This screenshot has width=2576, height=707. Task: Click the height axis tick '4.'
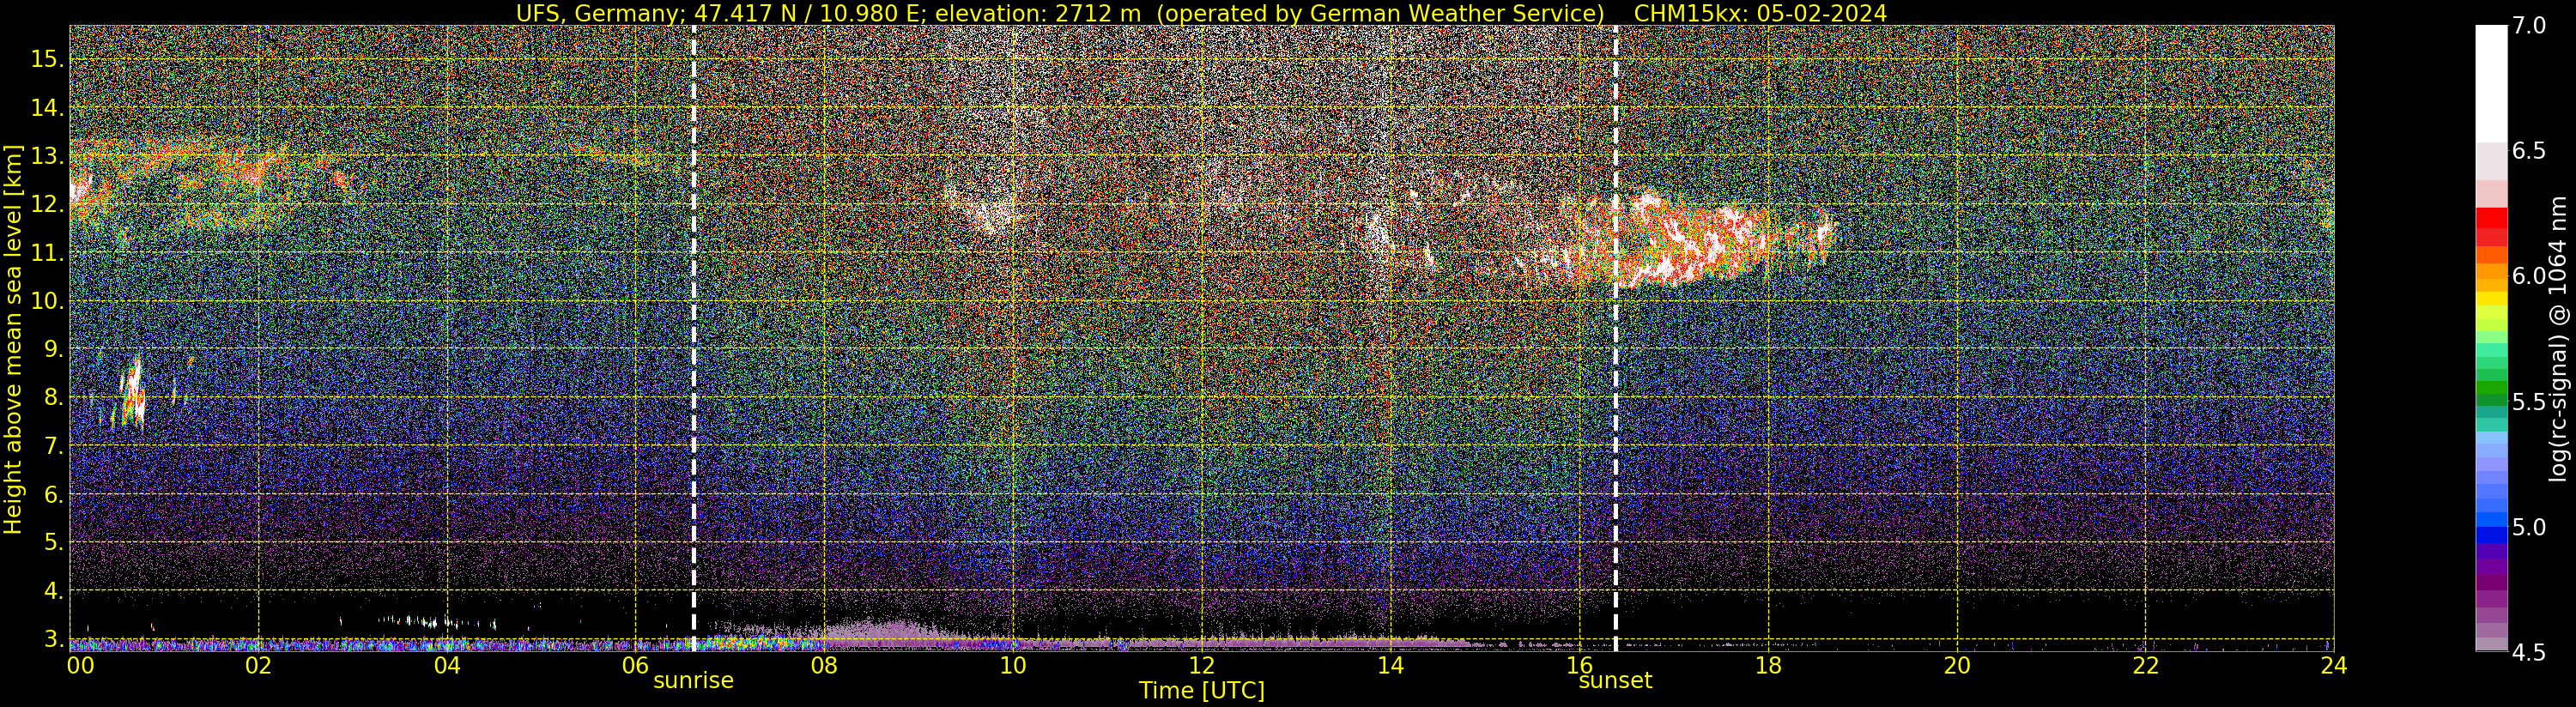(x=53, y=591)
